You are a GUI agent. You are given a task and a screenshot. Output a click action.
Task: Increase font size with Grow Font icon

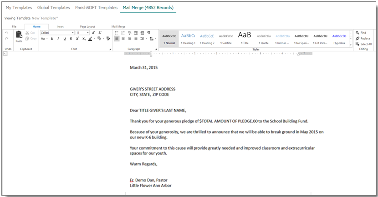point(93,33)
